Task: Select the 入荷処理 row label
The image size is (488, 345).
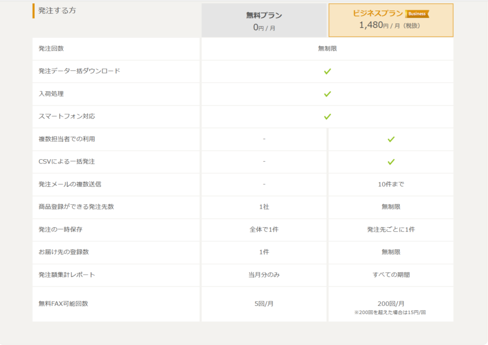Action: click(51, 94)
